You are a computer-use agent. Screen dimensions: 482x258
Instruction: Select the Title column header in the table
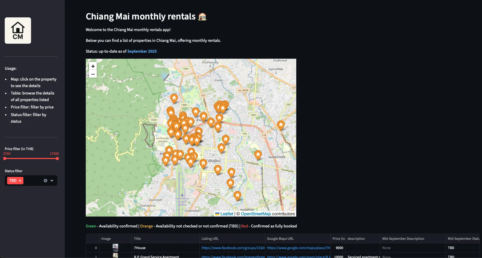pos(137,239)
